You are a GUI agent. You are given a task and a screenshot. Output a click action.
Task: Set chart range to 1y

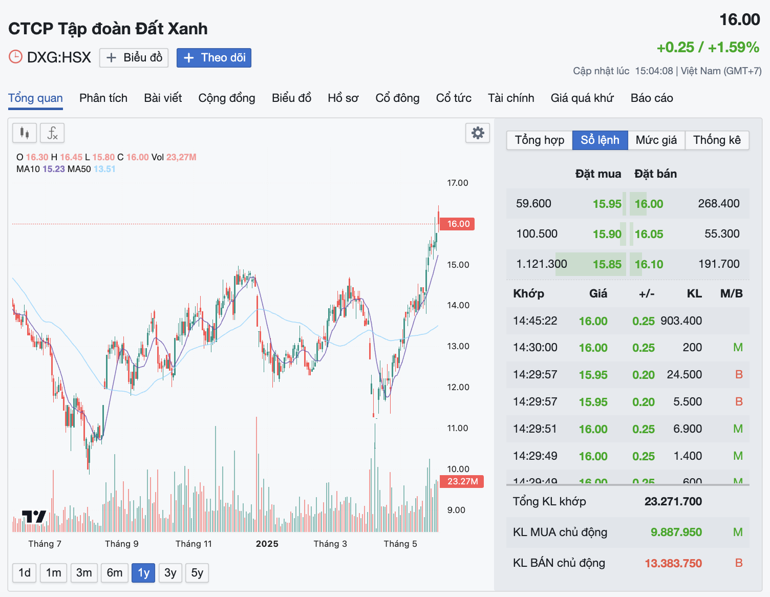143,572
